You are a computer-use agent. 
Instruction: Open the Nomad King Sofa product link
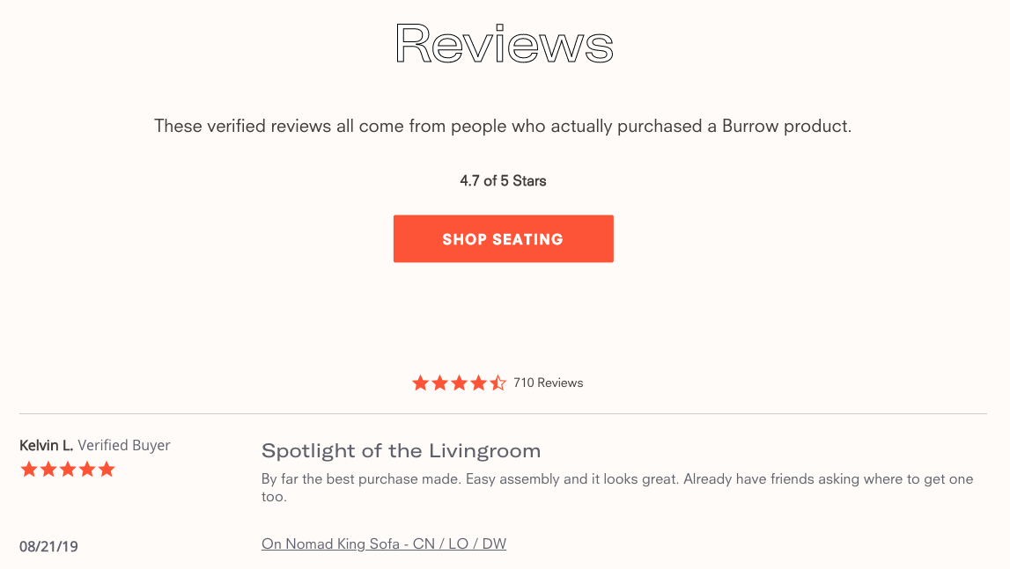(x=384, y=543)
